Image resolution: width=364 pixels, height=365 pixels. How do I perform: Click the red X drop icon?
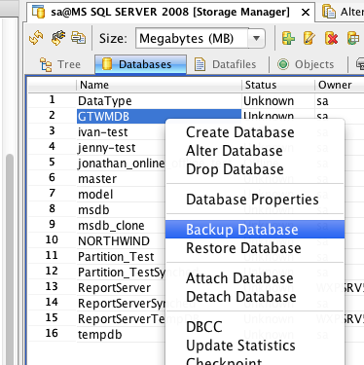[332, 38]
